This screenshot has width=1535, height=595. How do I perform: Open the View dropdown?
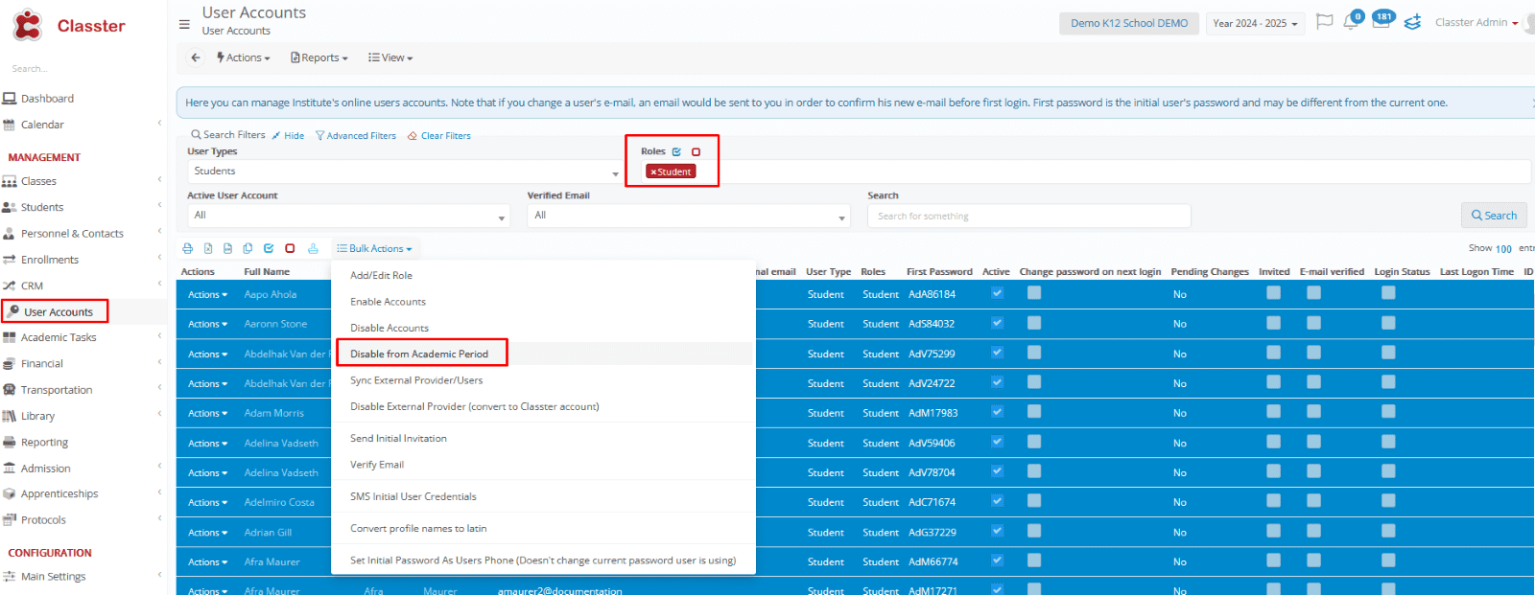[390, 57]
